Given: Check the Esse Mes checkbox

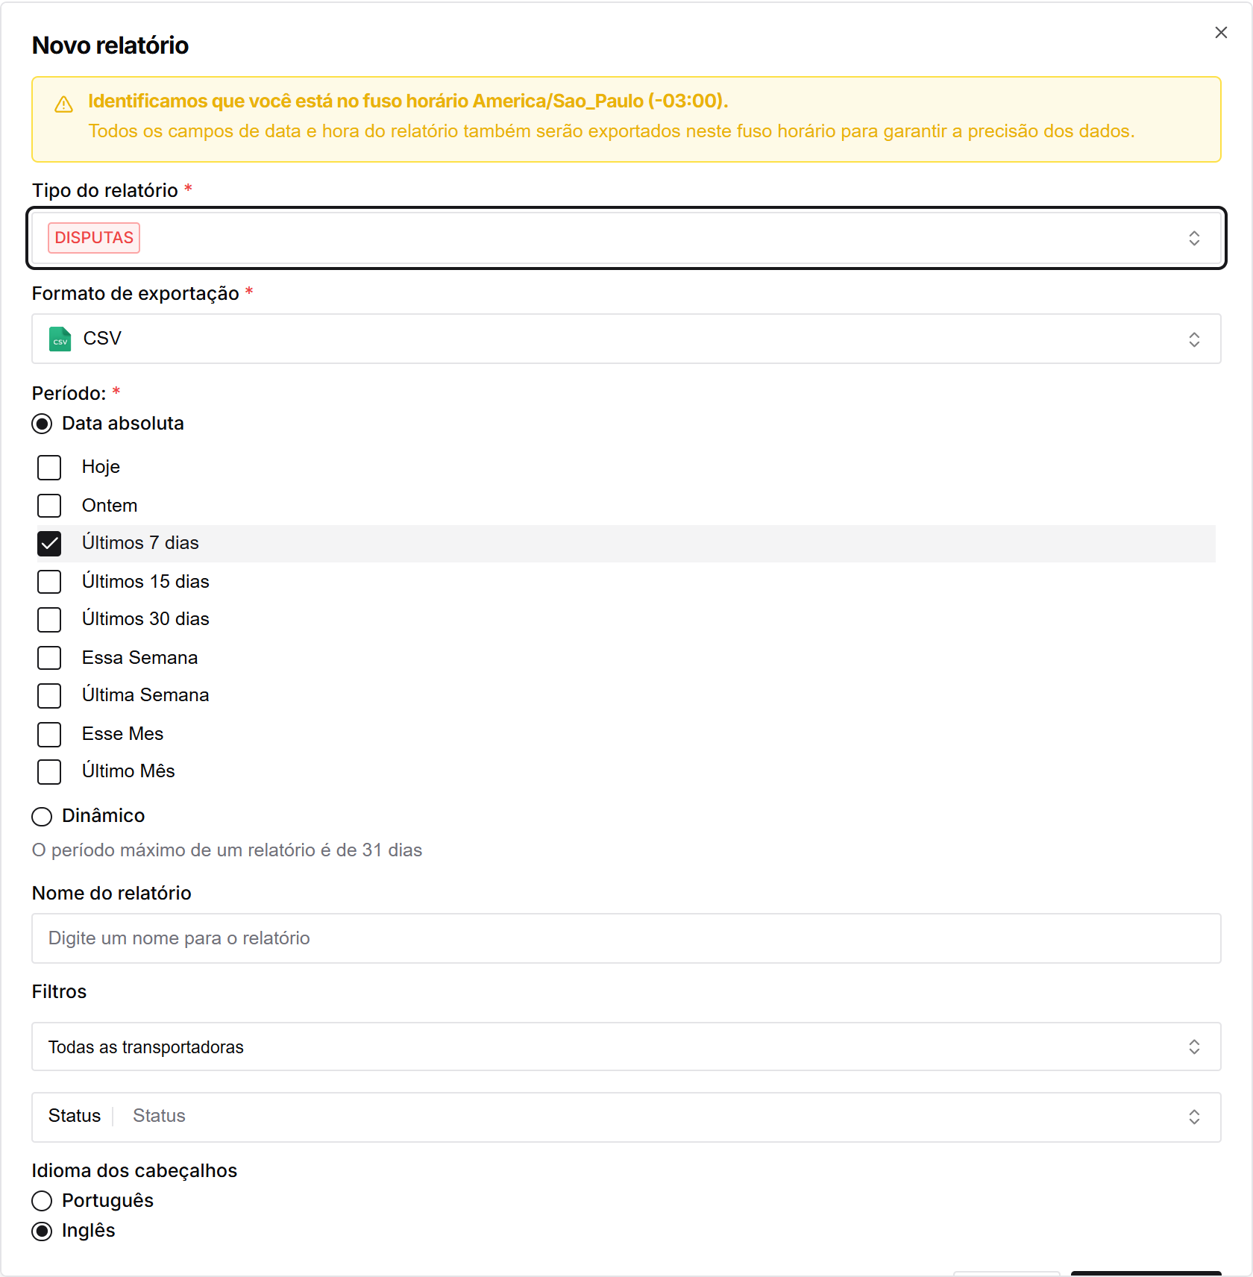Looking at the screenshot, I should pyautogui.click(x=49, y=735).
